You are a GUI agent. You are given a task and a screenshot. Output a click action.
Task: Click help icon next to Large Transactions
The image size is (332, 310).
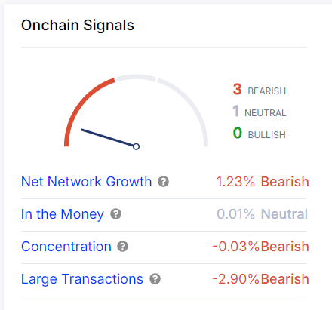(x=155, y=279)
